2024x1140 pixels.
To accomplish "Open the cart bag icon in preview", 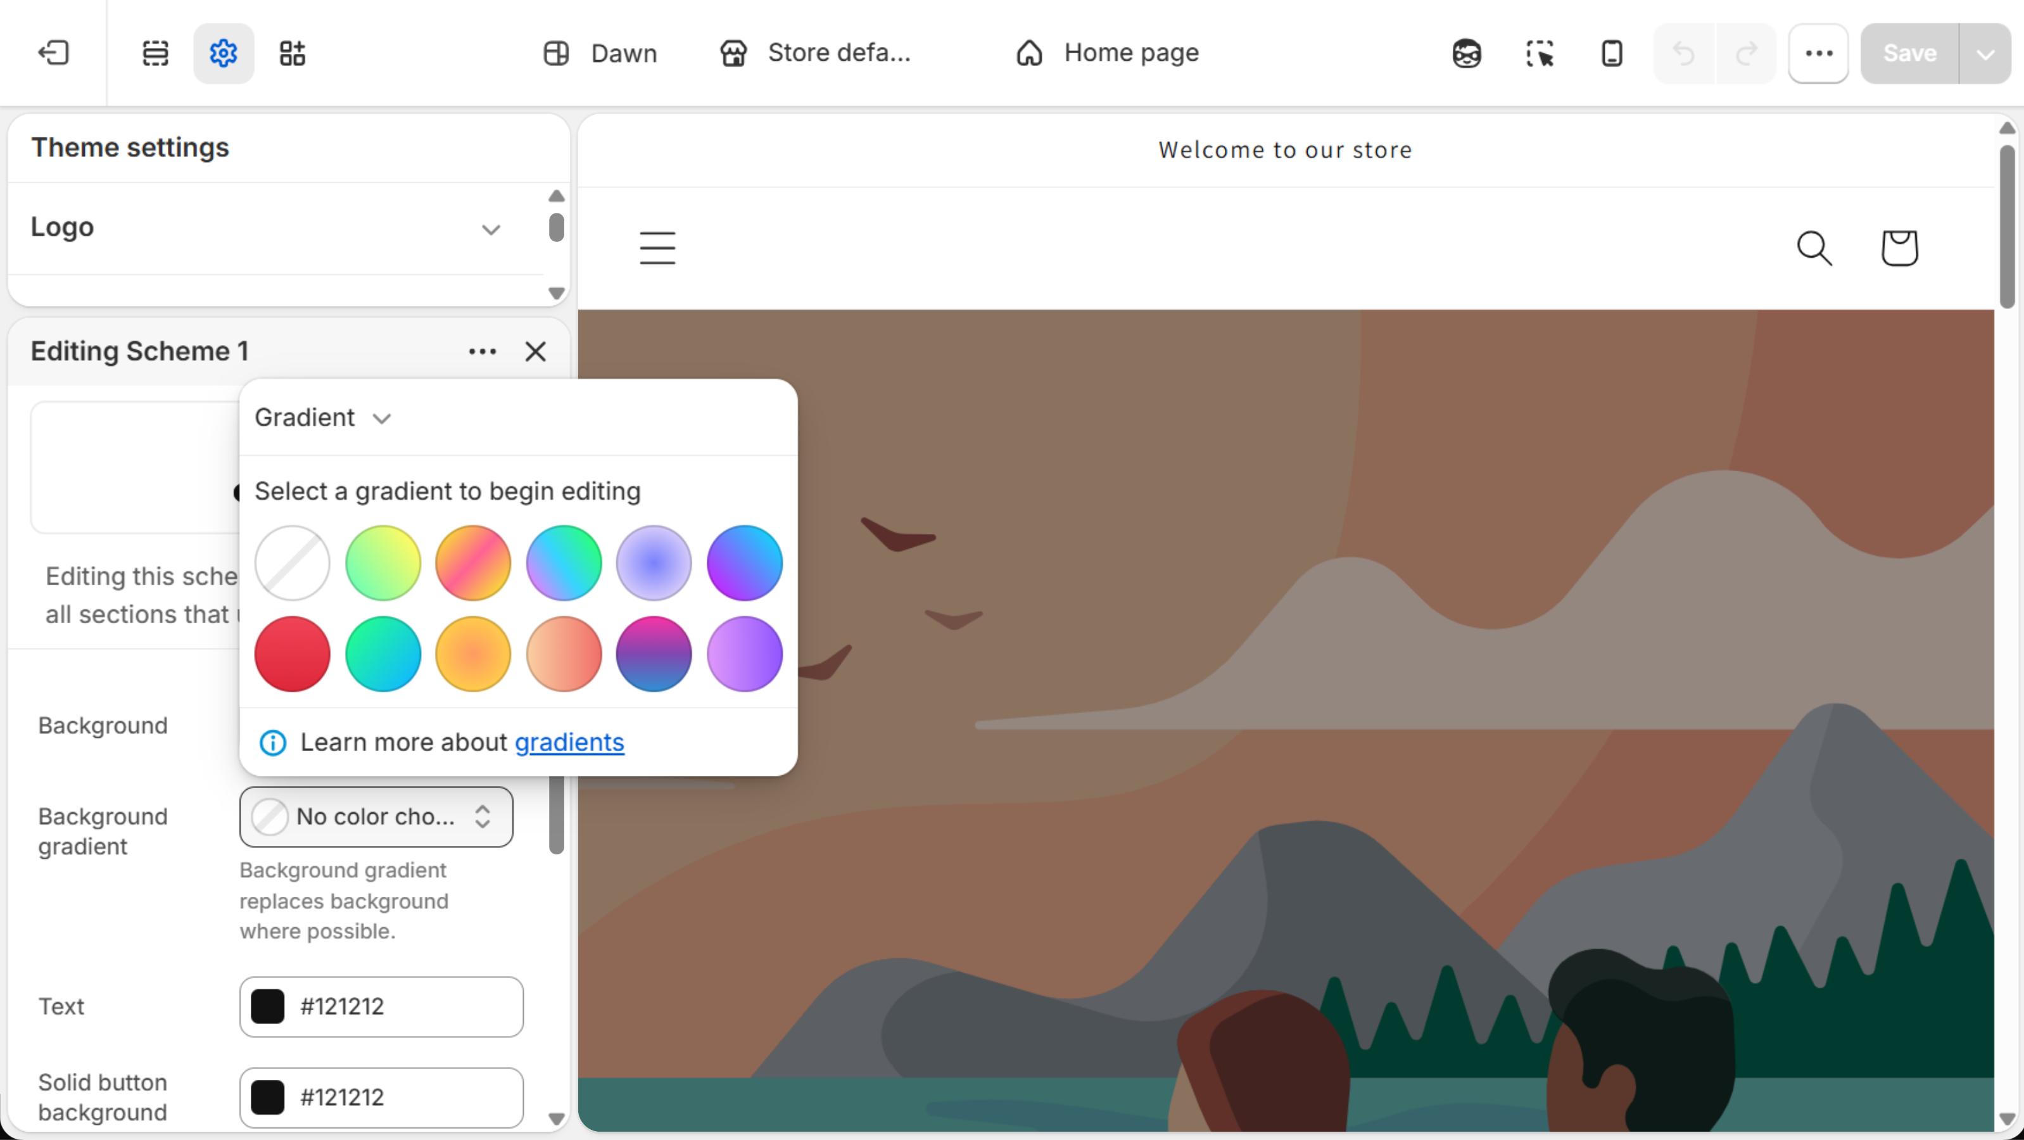I will [1899, 248].
